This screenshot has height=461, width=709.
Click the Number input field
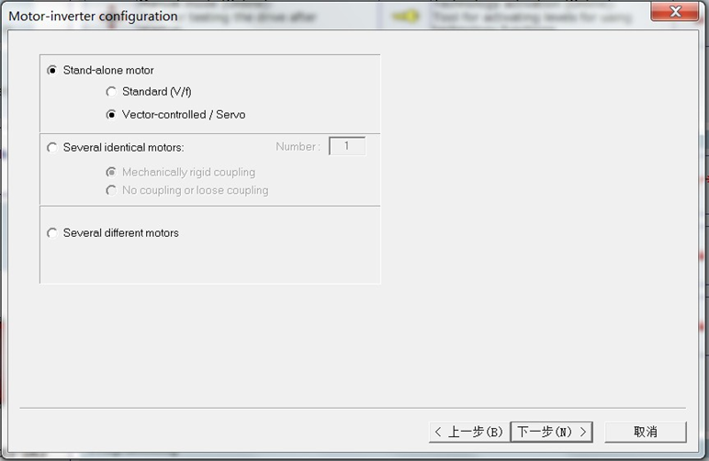point(346,146)
